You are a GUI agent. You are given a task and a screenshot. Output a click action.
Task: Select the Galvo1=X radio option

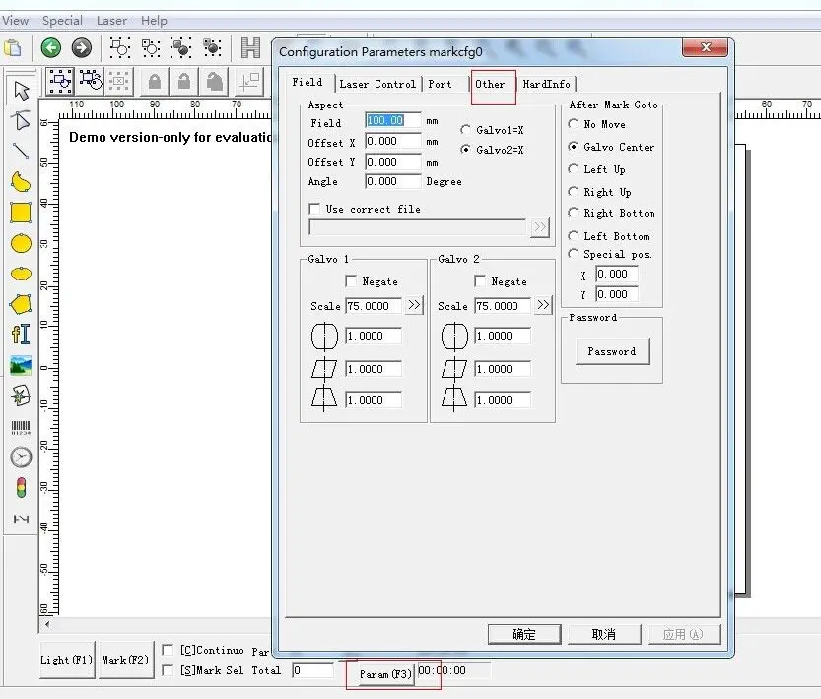click(465, 129)
